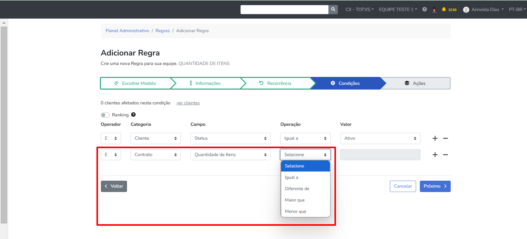Switch to the Recorrência step tab

tap(275, 83)
